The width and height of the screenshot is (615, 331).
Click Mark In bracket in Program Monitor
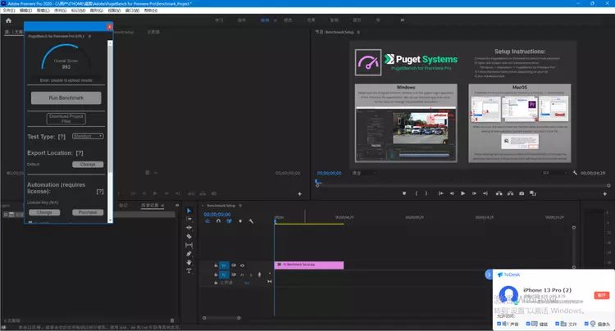416,193
